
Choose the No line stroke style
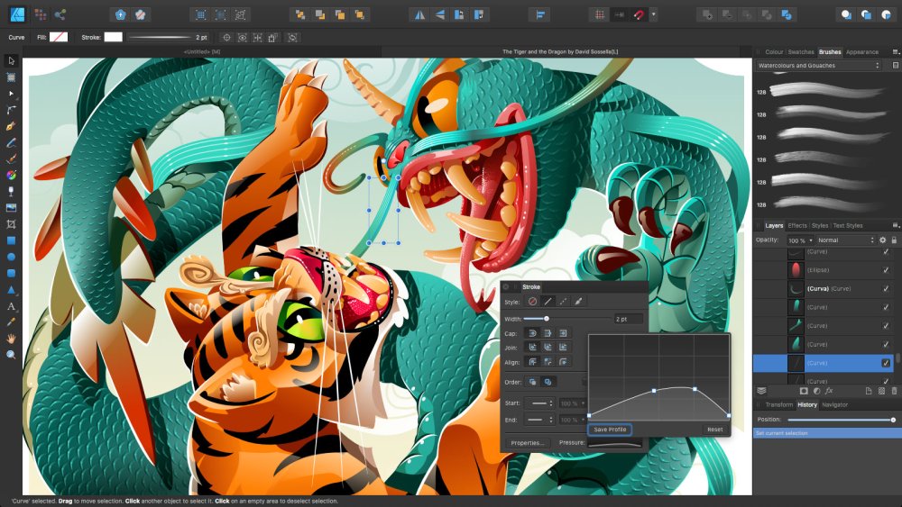click(533, 302)
